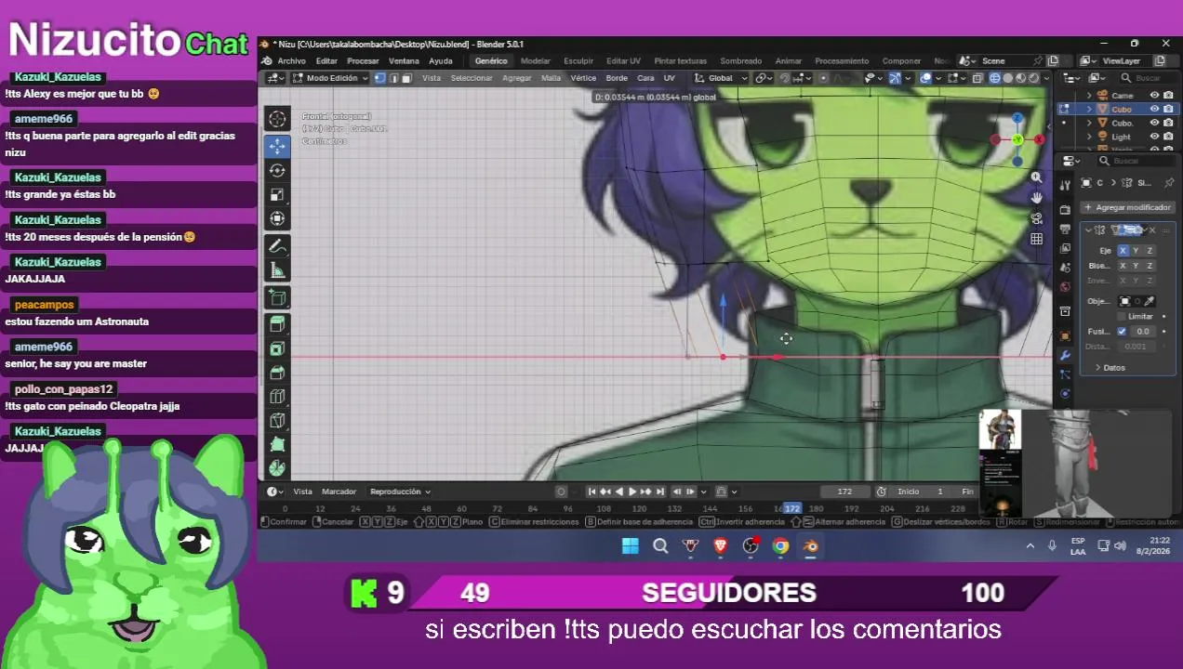Image resolution: width=1183 pixels, height=669 pixels.
Task: Open the Object properties tab
Action: (x=1065, y=334)
